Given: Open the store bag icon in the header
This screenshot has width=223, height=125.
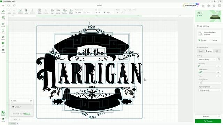Looking at the screenshot, I should click(214, 6).
